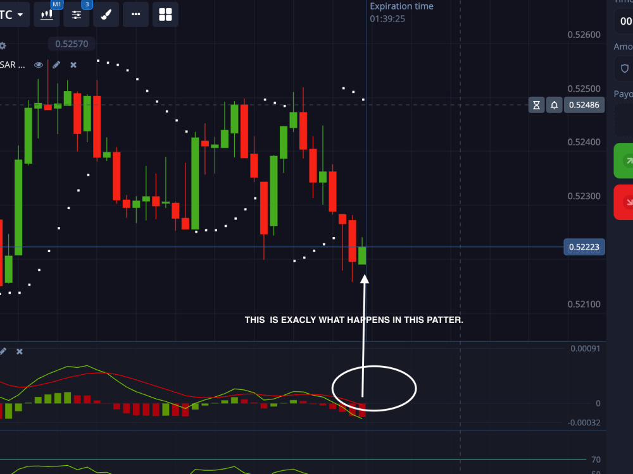Toggle SAR indicator visibility eye

click(39, 65)
